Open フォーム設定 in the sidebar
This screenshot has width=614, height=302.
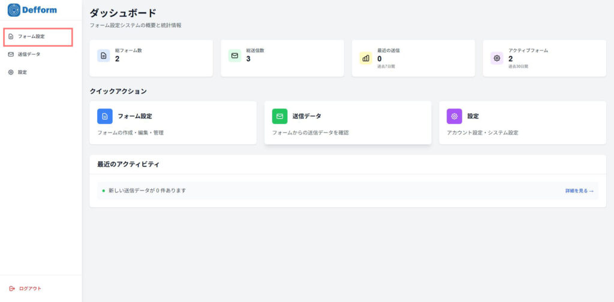pos(31,37)
